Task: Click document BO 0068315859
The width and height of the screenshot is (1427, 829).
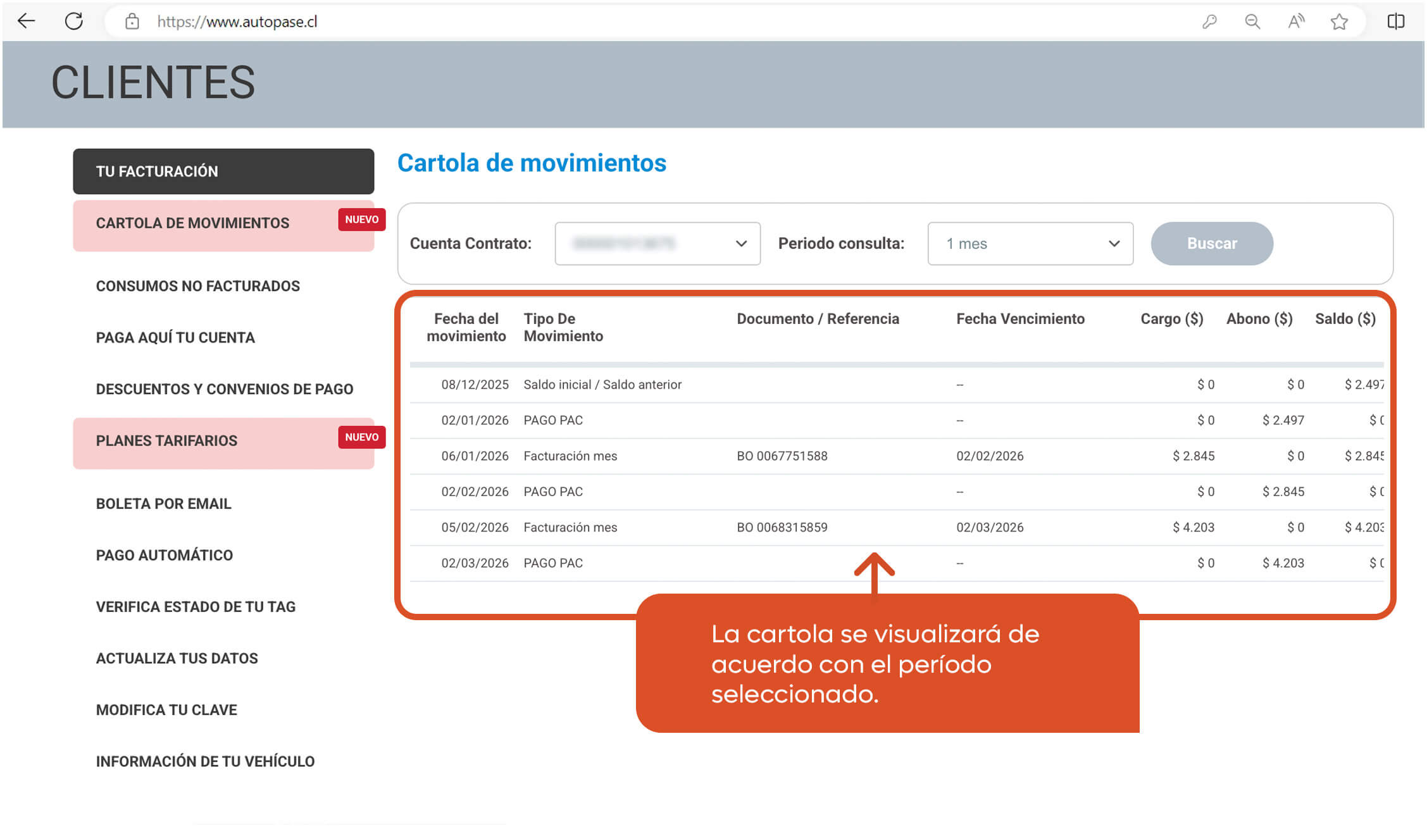Action: point(782,528)
